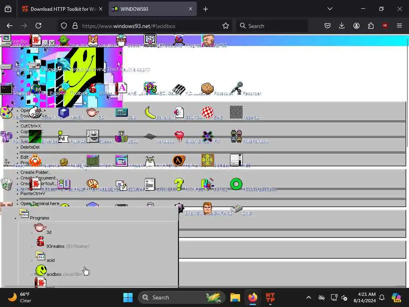
Task: Open the red lips Glitch icon
Action: (179, 136)
